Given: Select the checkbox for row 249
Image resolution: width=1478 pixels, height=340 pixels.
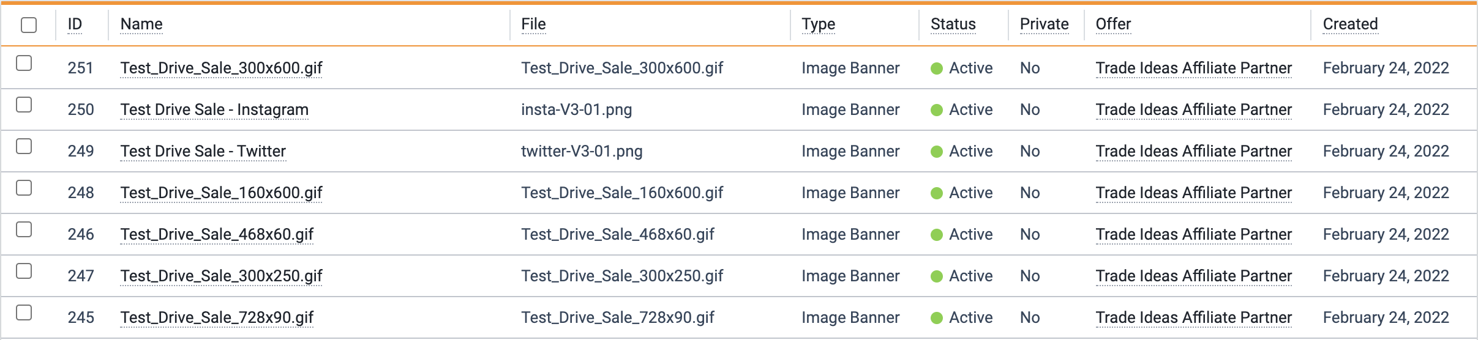Looking at the screenshot, I should pos(24,146).
